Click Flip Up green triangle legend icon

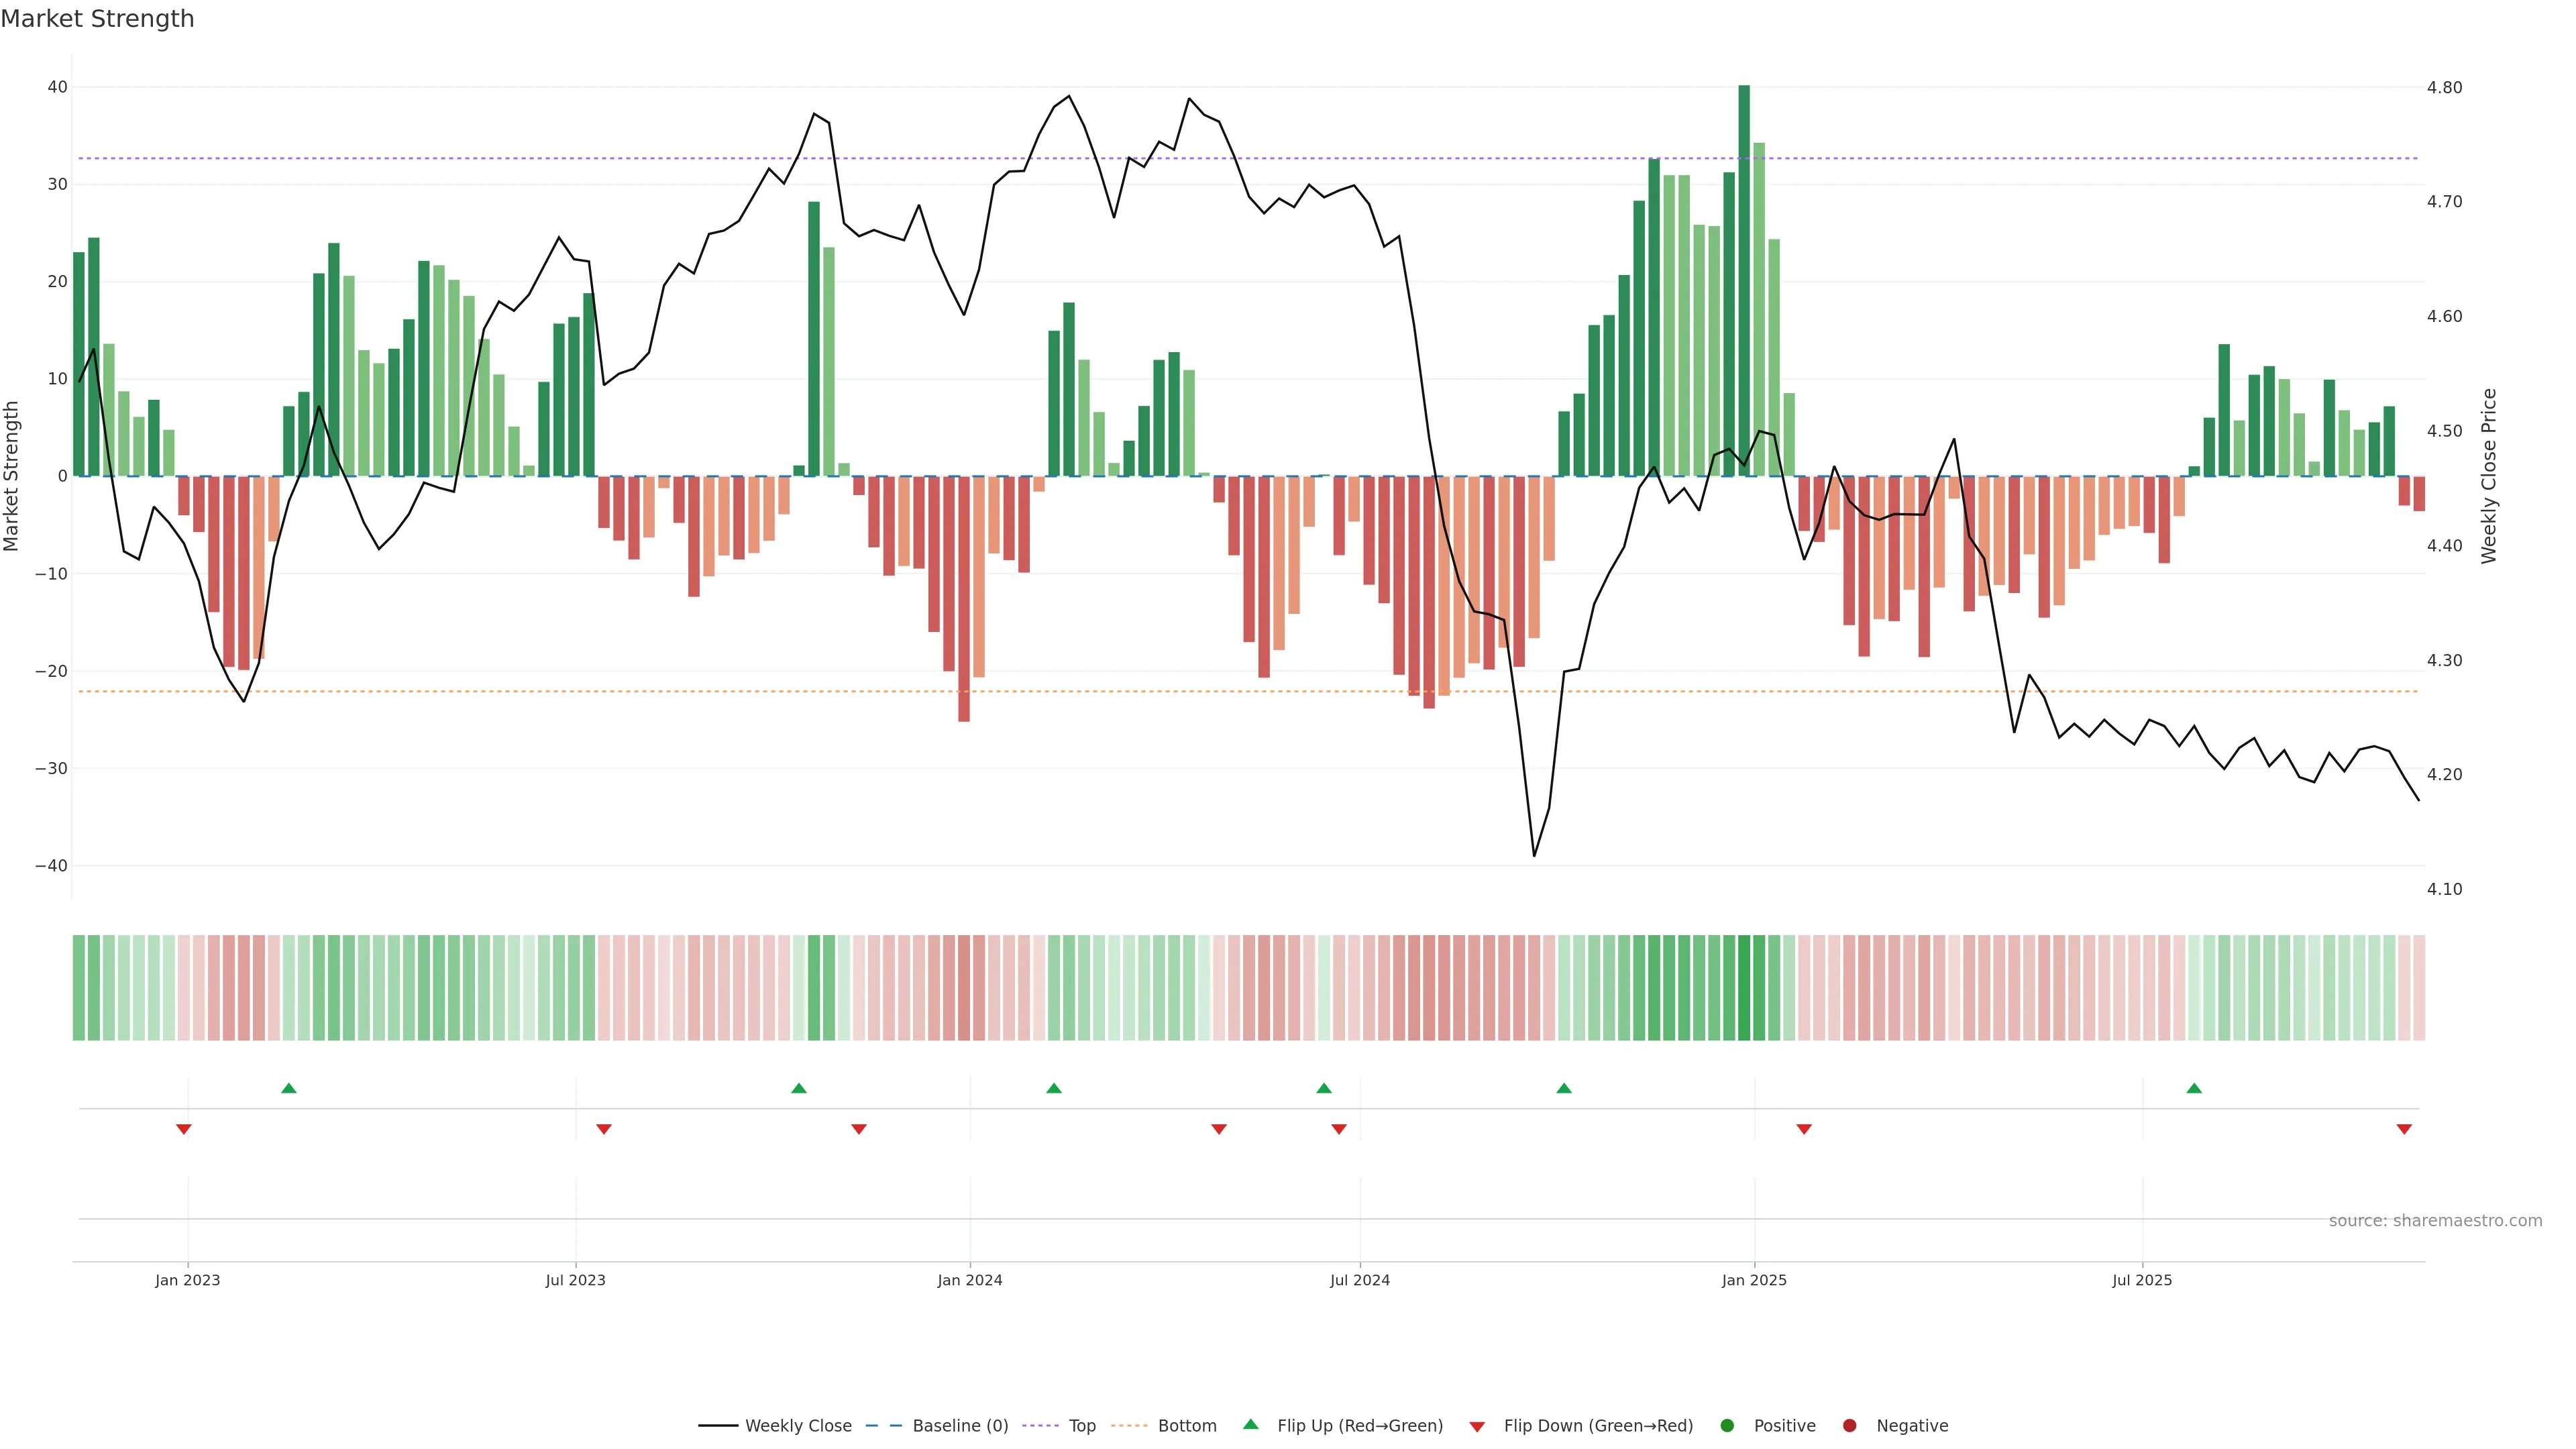[x=1250, y=1425]
